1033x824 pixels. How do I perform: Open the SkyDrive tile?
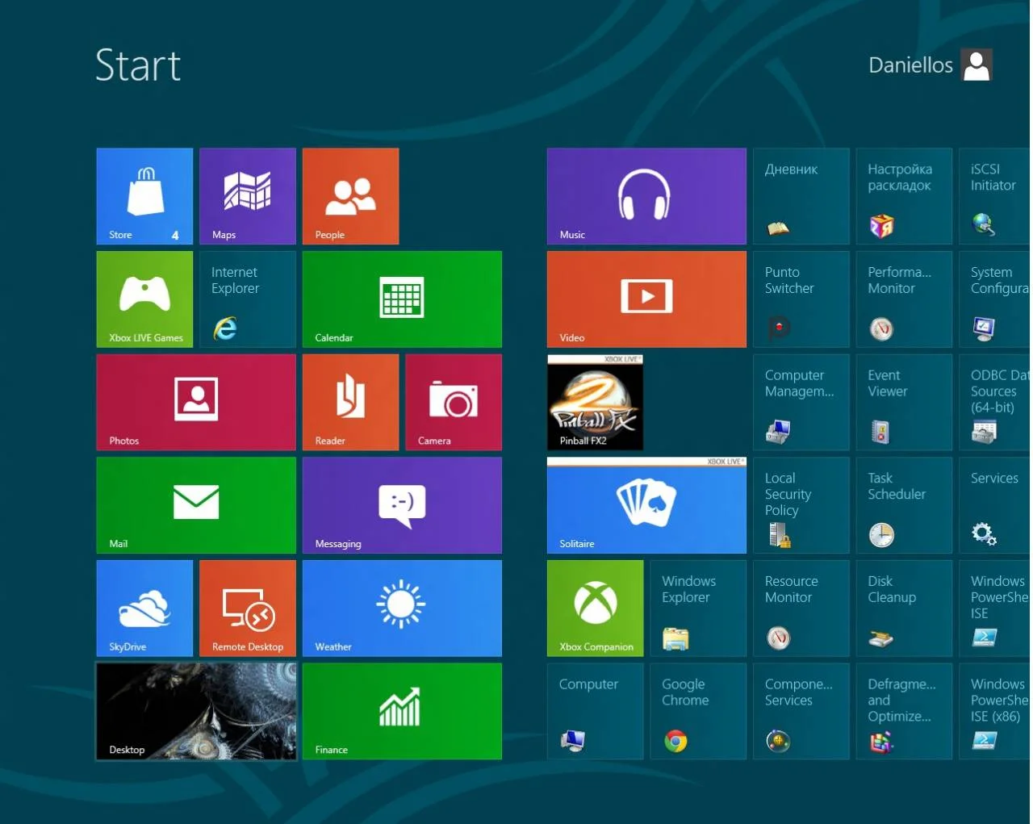(x=144, y=609)
